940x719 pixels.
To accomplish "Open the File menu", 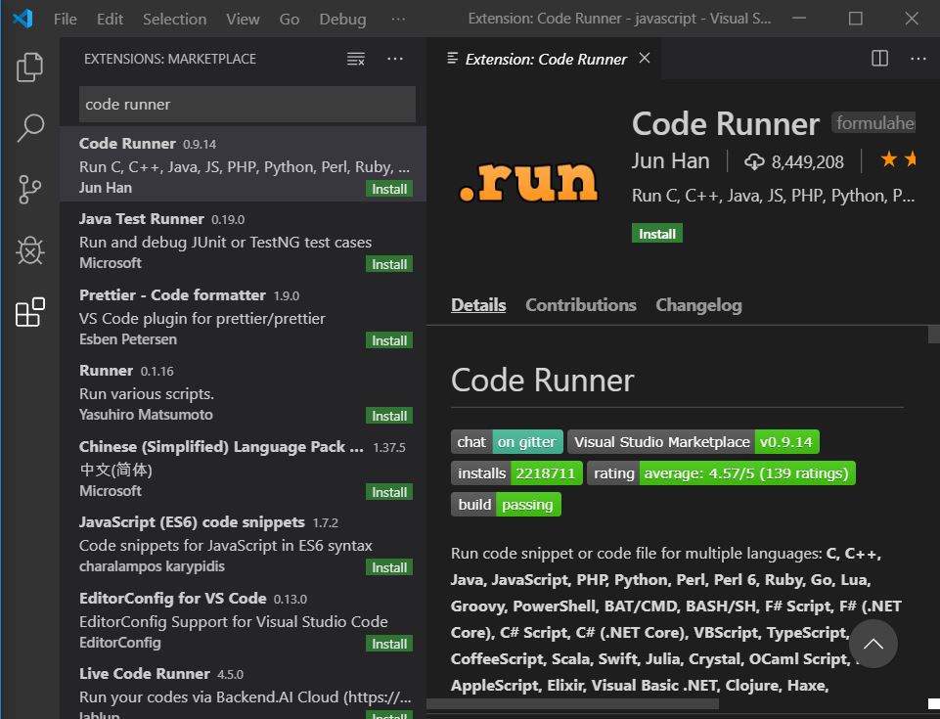I will (x=65, y=20).
